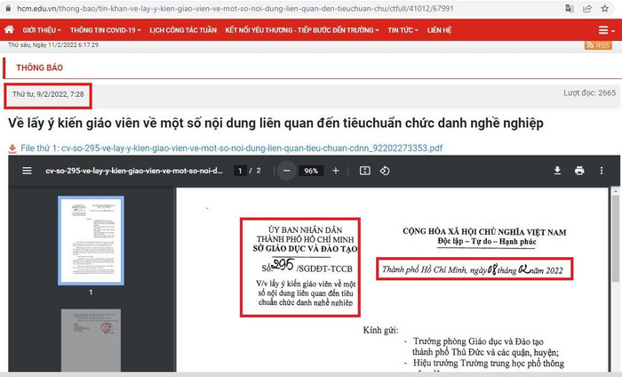Screen dimensions: 622x377
Task: Click the current date text Thứ sáu, Ngày 11/2/2022
Action: [53, 44]
